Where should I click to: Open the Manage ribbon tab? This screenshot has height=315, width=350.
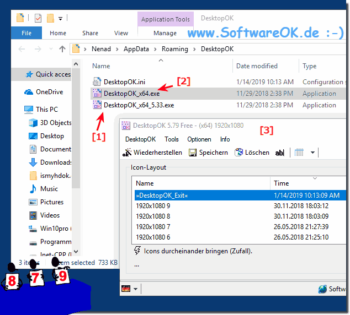(x=165, y=33)
